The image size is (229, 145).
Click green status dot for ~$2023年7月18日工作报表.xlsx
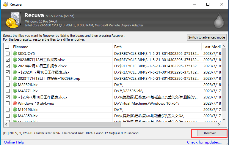point(15,72)
